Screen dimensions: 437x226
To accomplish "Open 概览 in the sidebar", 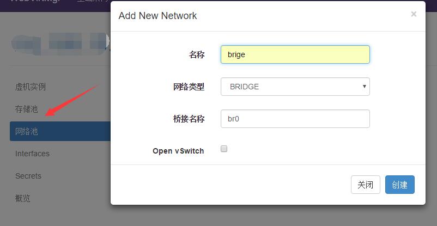I will (x=23, y=198).
